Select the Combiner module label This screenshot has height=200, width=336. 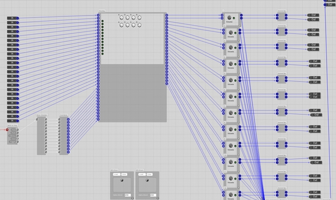coord(64,115)
